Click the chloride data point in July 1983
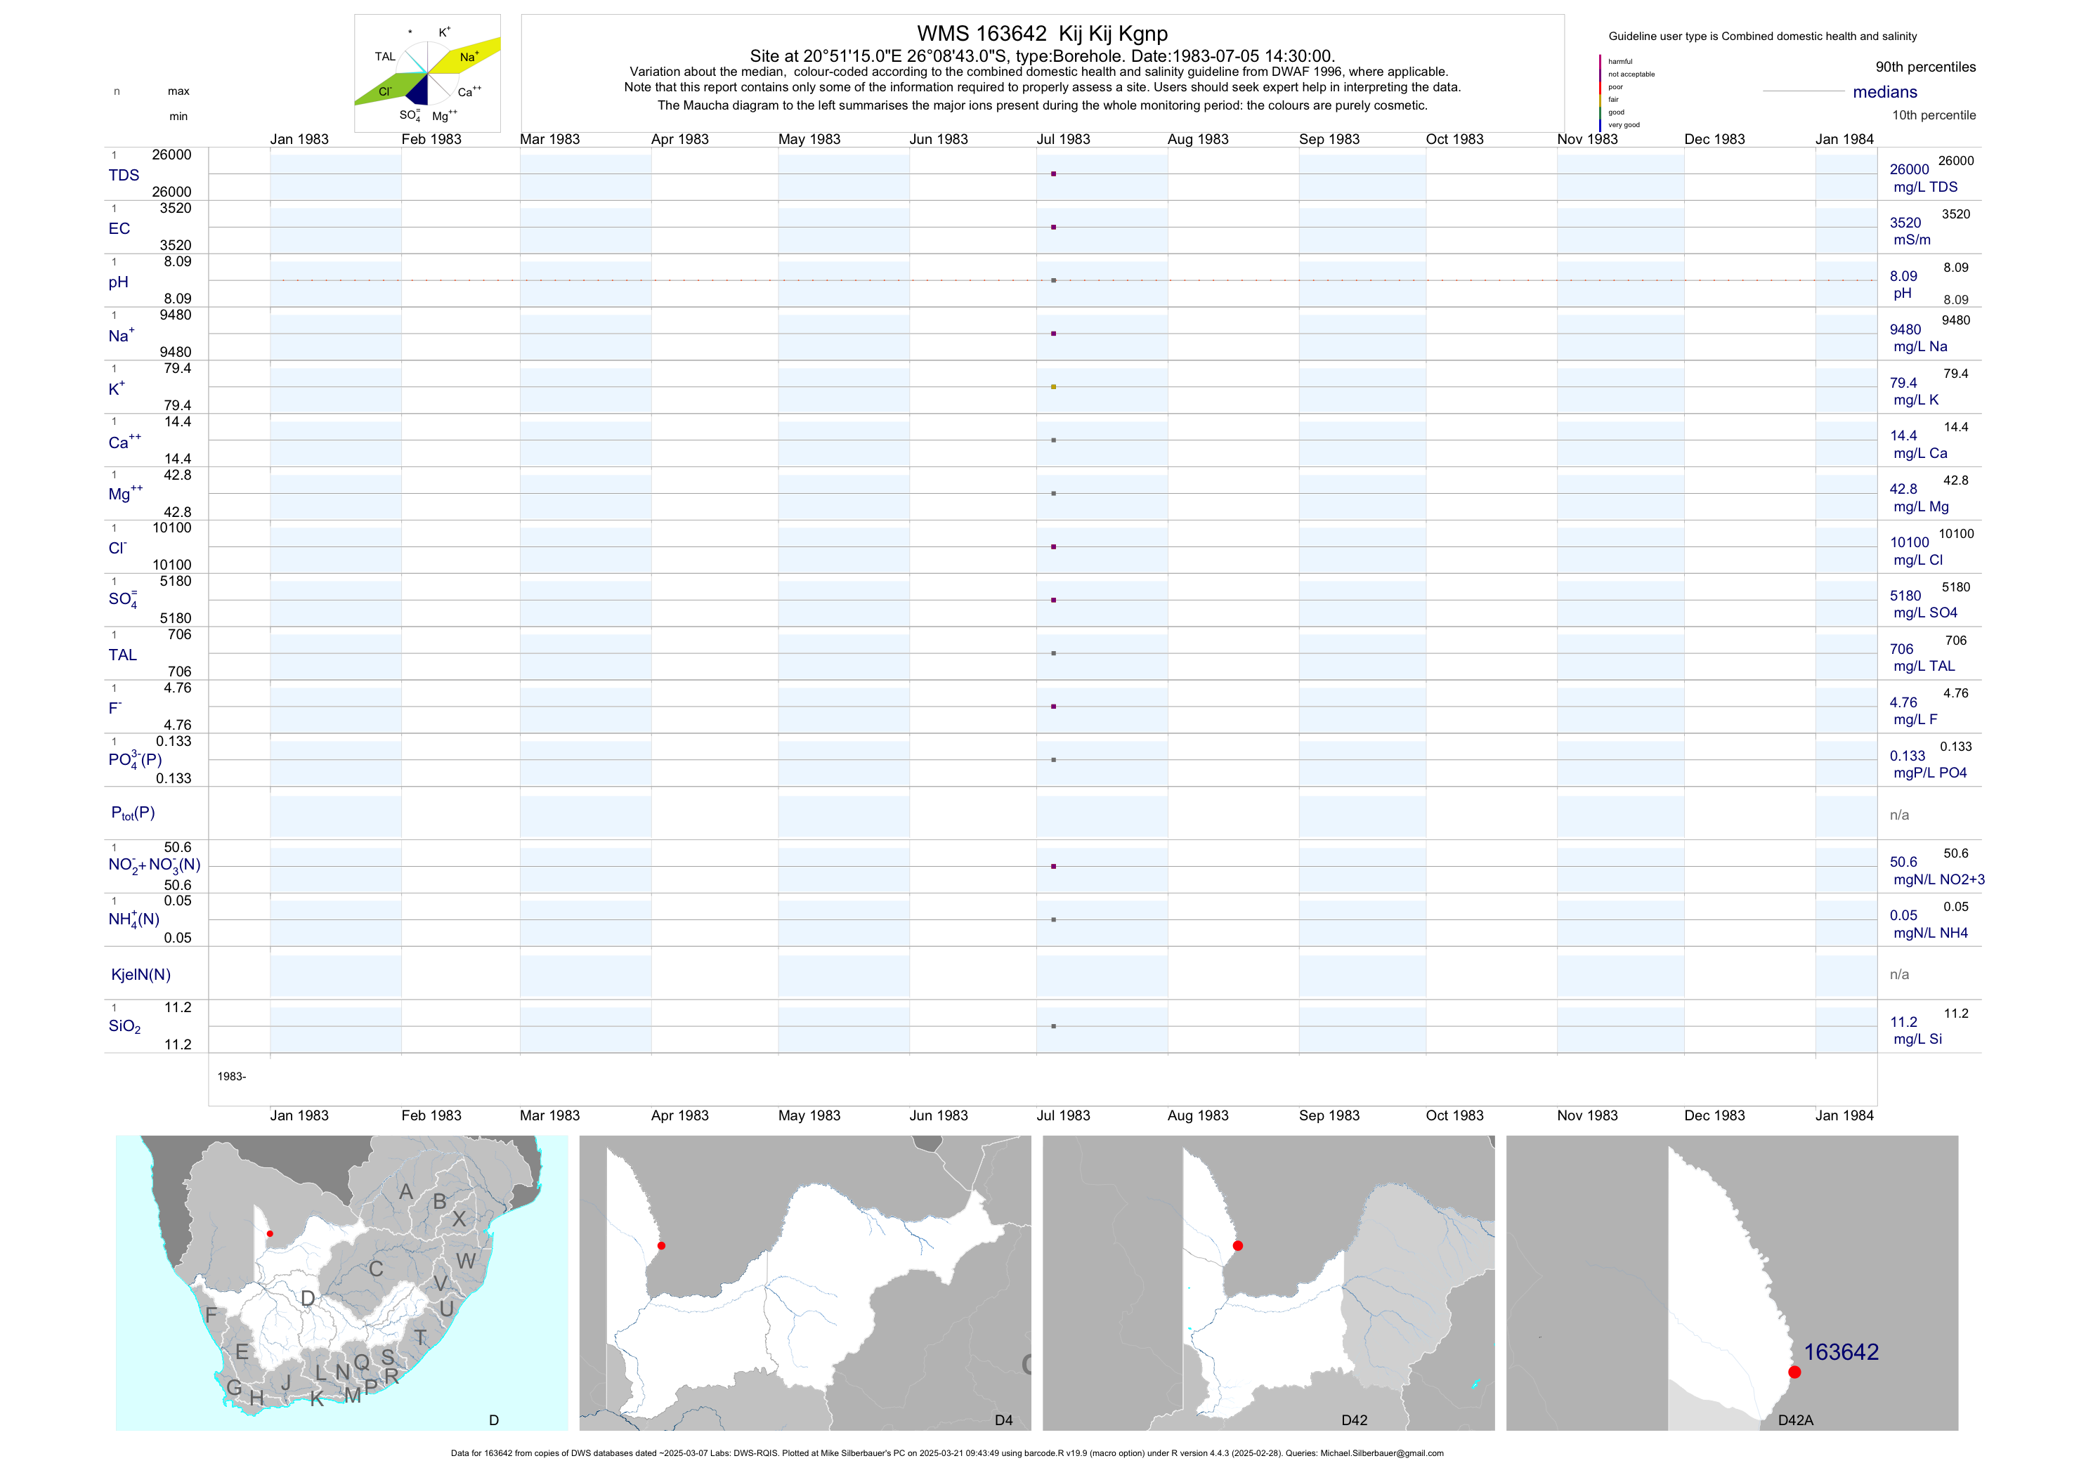Viewport: 2086px width, 1475px height. coord(1053,546)
